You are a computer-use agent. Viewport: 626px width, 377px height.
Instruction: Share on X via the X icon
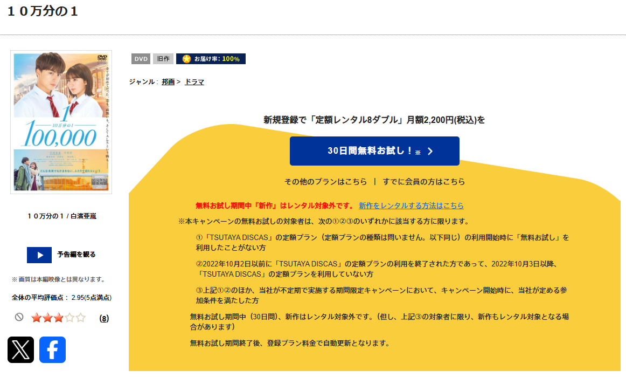[21, 350]
